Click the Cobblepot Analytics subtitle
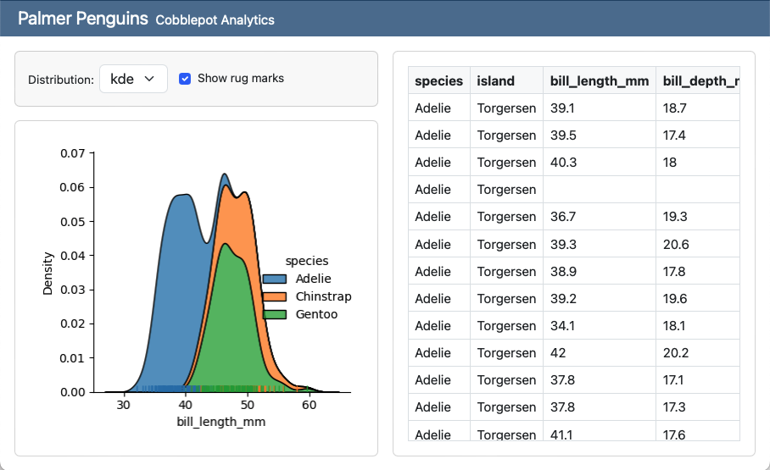Image resolution: width=770 pixels, height=470 pixels. tap(215, 19)
